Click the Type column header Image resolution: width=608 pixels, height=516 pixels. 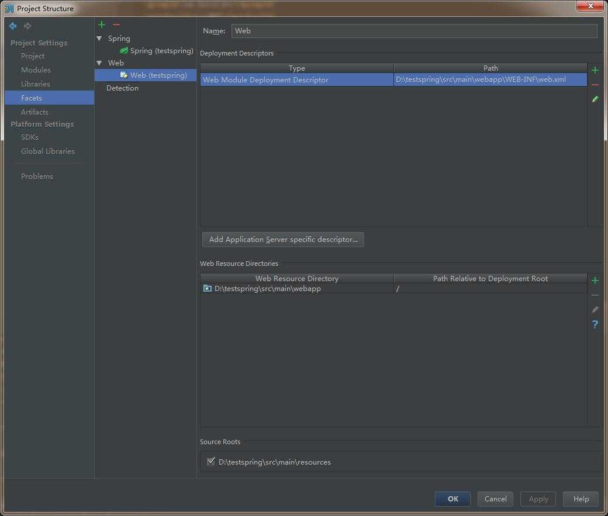click(297, 68)
